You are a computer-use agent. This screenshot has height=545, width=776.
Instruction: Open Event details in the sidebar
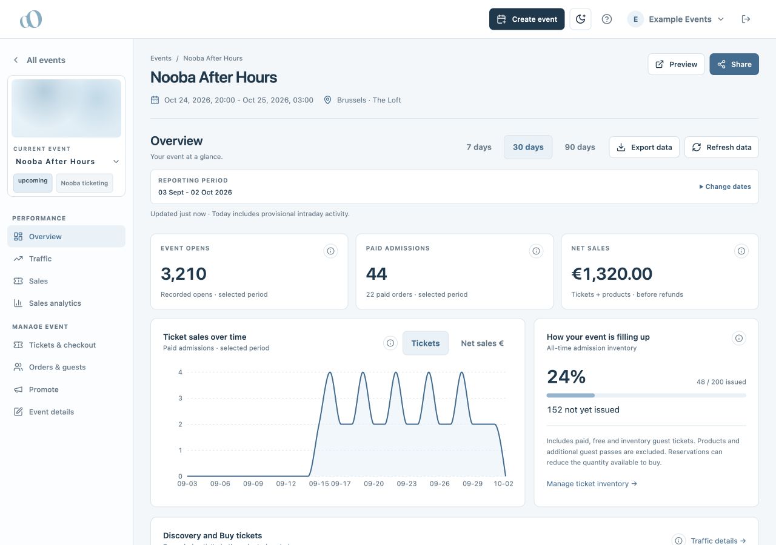tap(67, 412)
